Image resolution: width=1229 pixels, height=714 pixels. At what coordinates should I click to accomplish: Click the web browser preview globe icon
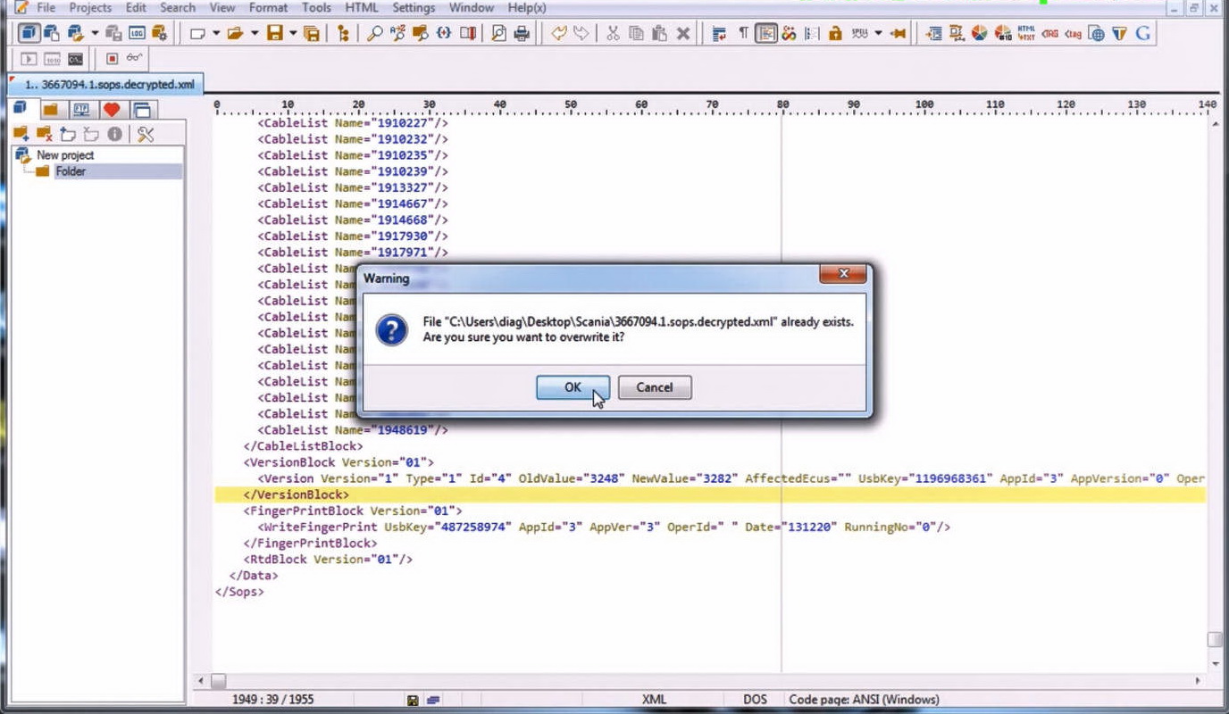(x=1096, y=34)
